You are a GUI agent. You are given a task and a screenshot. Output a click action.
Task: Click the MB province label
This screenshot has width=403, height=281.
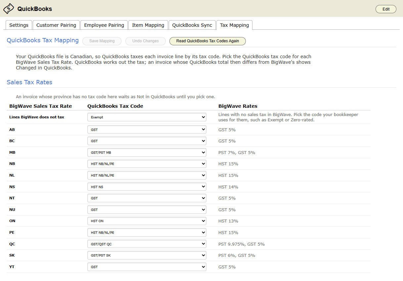point(12,152)
